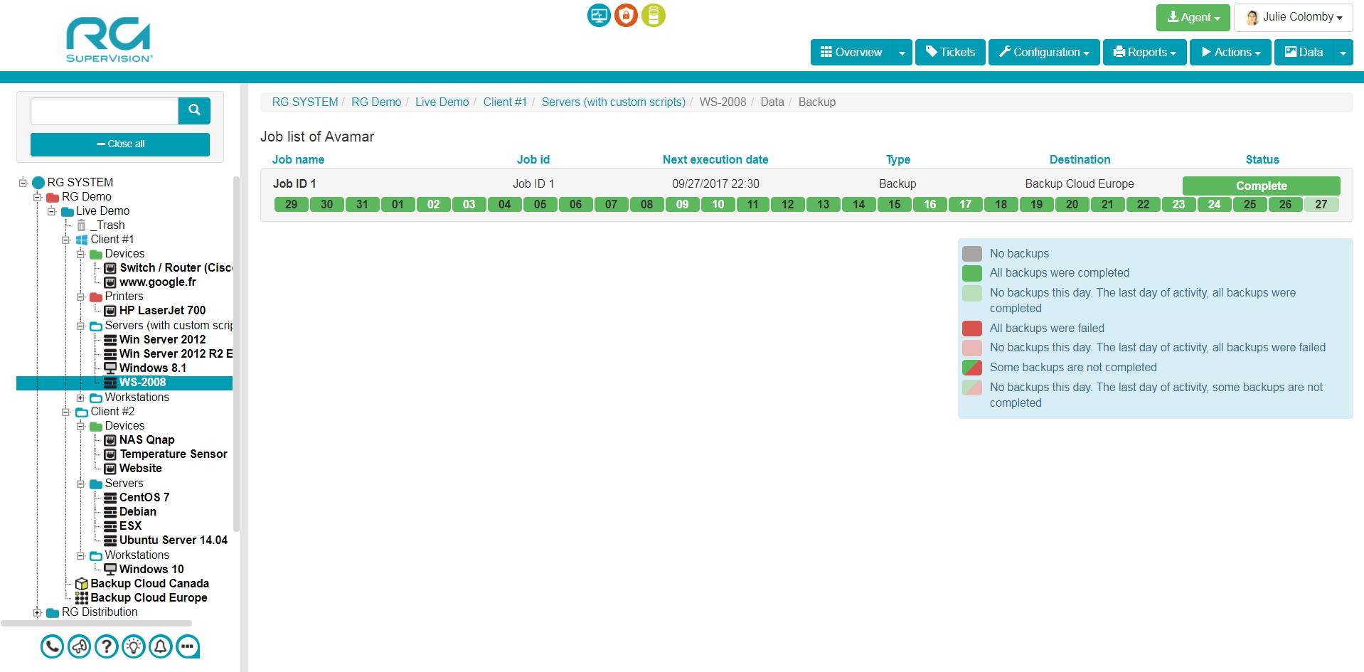1364x672 pixels.
Task: Click the search magnifier icon
Action: 193,111
